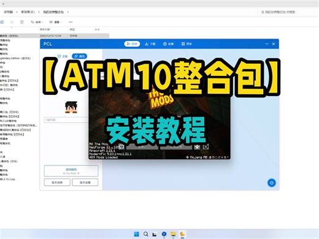
Task: Open the last yellow app icon on taskbar
Action: click(x=182, y=234)
